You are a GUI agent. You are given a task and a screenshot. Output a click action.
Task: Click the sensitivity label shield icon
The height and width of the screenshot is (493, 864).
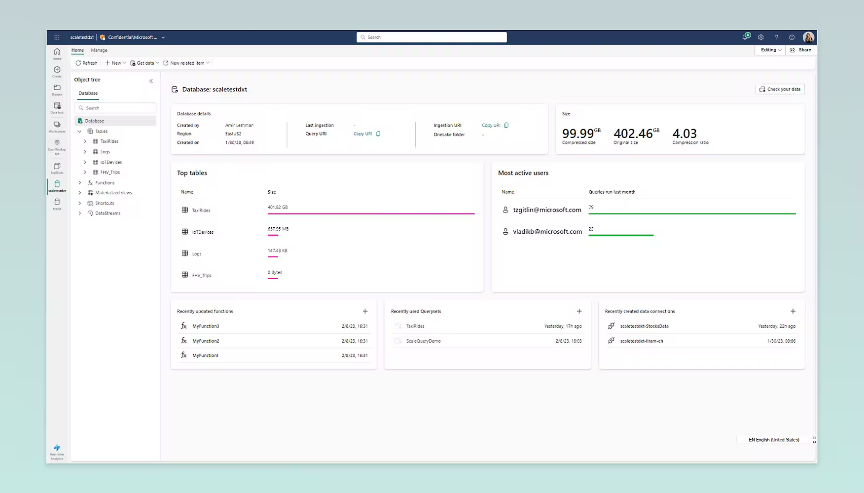click(x=103, y=37)
